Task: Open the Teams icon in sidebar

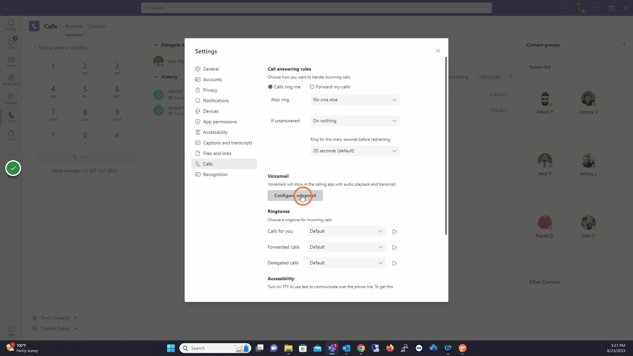Action: click(x=11, y=62)
